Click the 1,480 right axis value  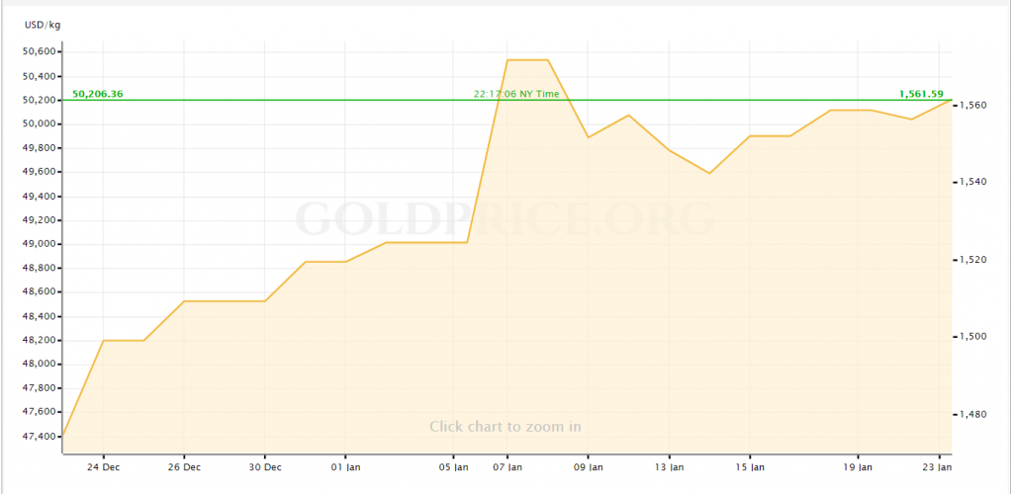click(x=975, y=414)
